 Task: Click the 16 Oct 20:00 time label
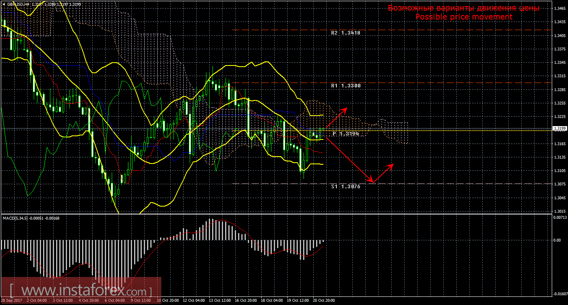[x=246, y=301]
